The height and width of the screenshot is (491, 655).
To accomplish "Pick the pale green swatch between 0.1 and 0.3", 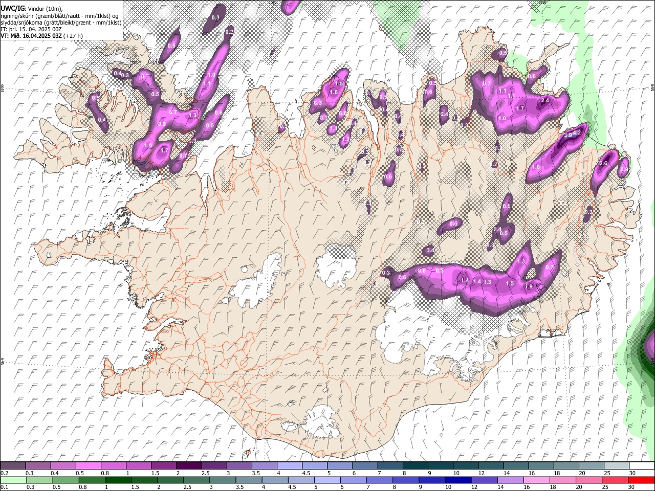I will coord(13,480).
